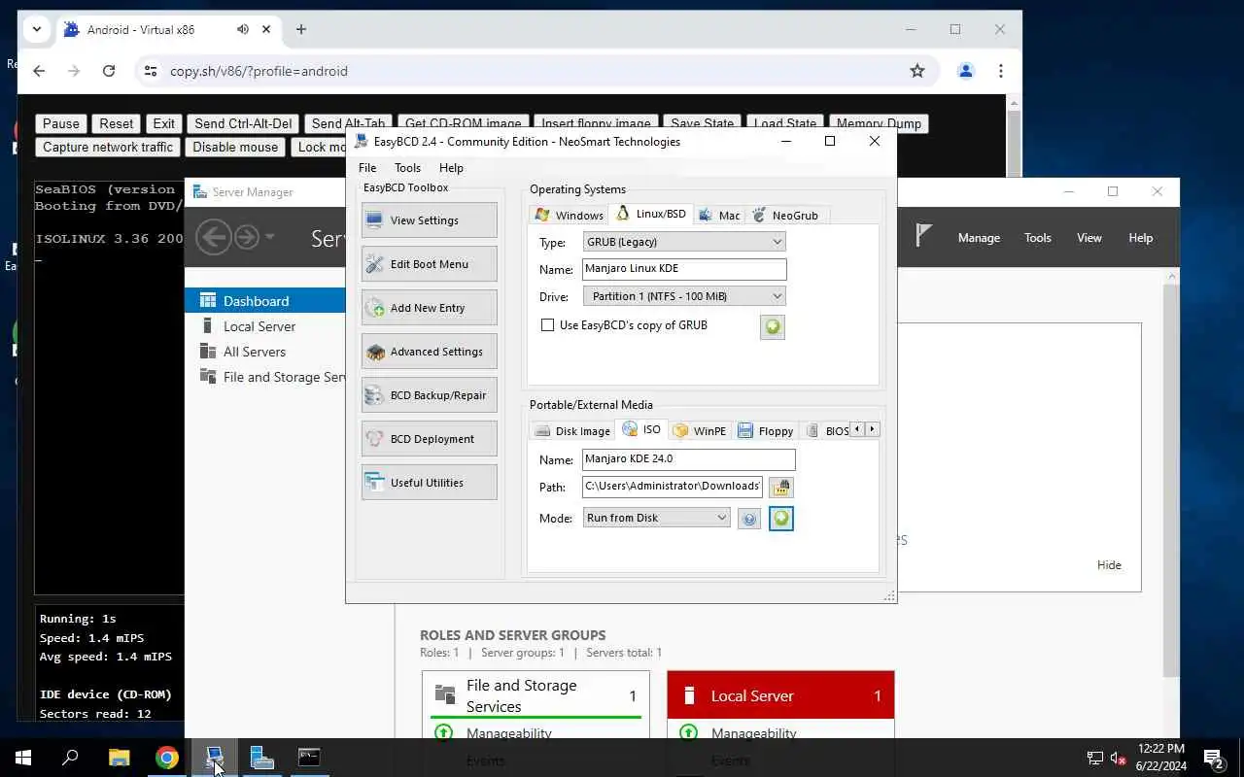Switch to the Windows operating system tab
Screen dimensions: 1244x777
pyautogui.click(x=570, y=215)
